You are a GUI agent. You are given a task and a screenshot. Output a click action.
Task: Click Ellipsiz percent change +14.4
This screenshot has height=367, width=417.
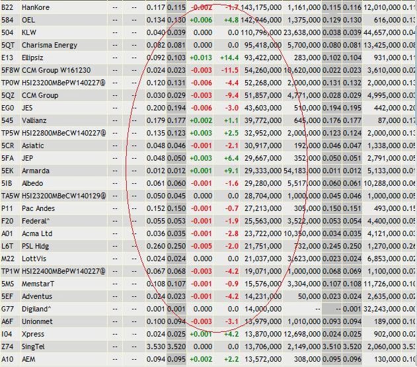pos(229,58)
